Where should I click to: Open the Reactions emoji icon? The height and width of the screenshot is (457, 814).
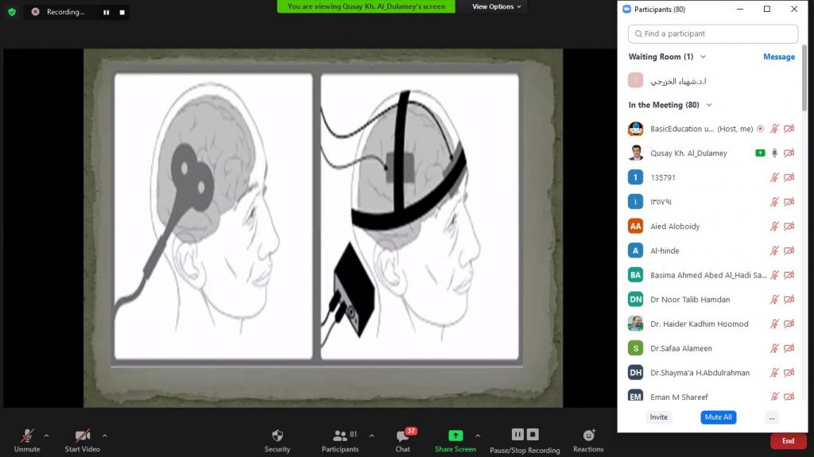pyautogui.click(x=588, y=436)
